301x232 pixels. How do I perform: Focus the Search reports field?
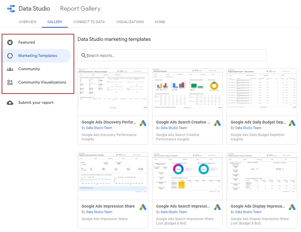coord(172,55)
